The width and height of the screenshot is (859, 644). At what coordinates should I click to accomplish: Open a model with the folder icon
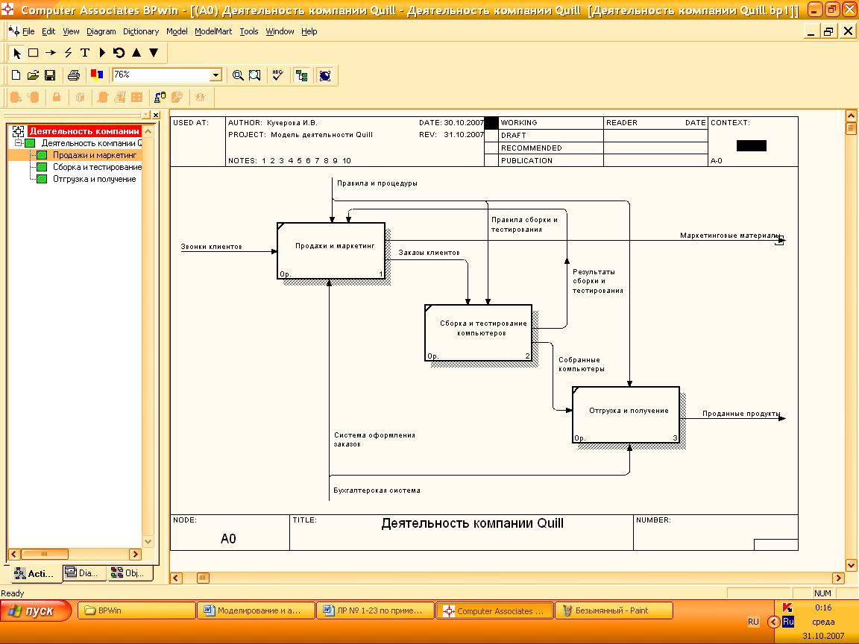tap(33, 75)
